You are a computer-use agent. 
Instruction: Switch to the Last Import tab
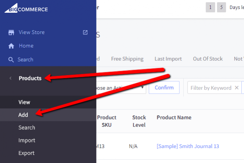(x=168, y=59)
